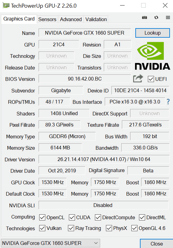The width and height of the screenshot is (173, 248).
Task: Click the Bus Interface question mark icon
Action: (x=168, y=102)
